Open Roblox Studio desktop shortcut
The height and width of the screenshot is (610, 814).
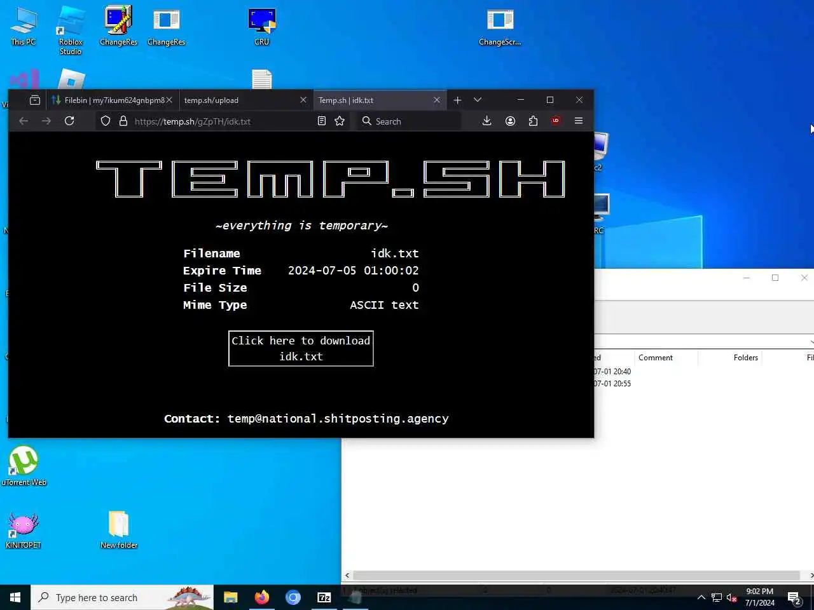point(71,30)
